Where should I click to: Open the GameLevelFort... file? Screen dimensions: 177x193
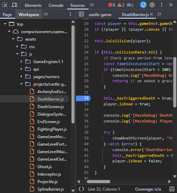52,144
